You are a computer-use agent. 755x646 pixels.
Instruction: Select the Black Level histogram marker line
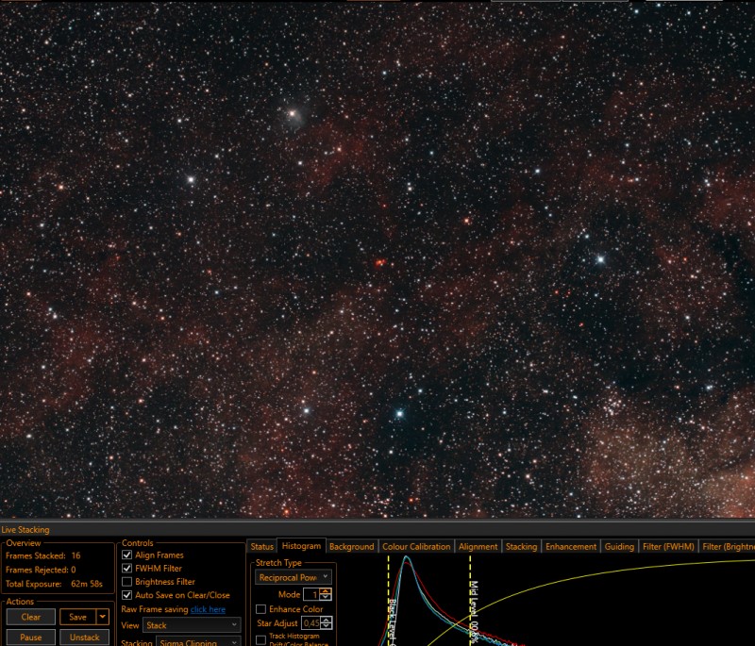[389, 601]
